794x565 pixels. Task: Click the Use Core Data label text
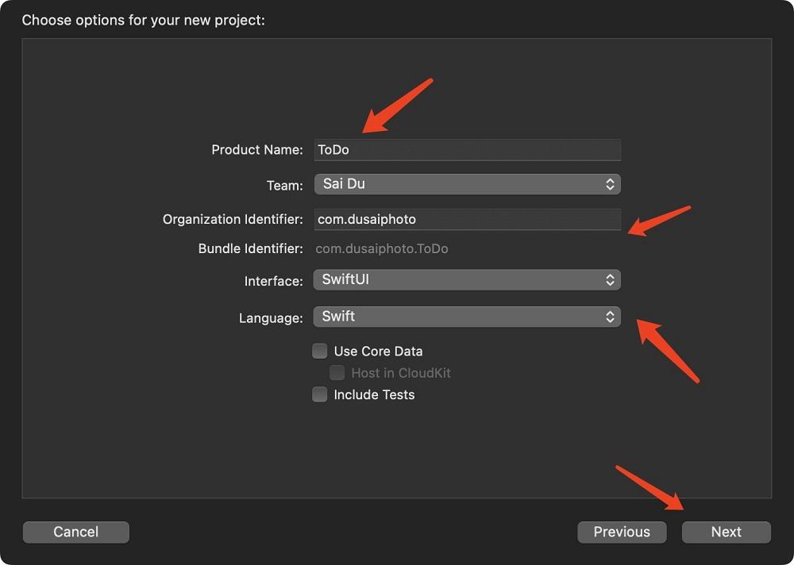pyautogui.click(x=378, y=351)
